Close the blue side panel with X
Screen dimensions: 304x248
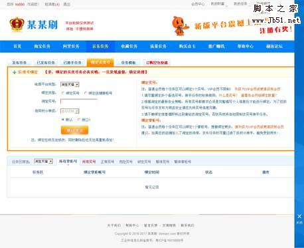[299, 216]
